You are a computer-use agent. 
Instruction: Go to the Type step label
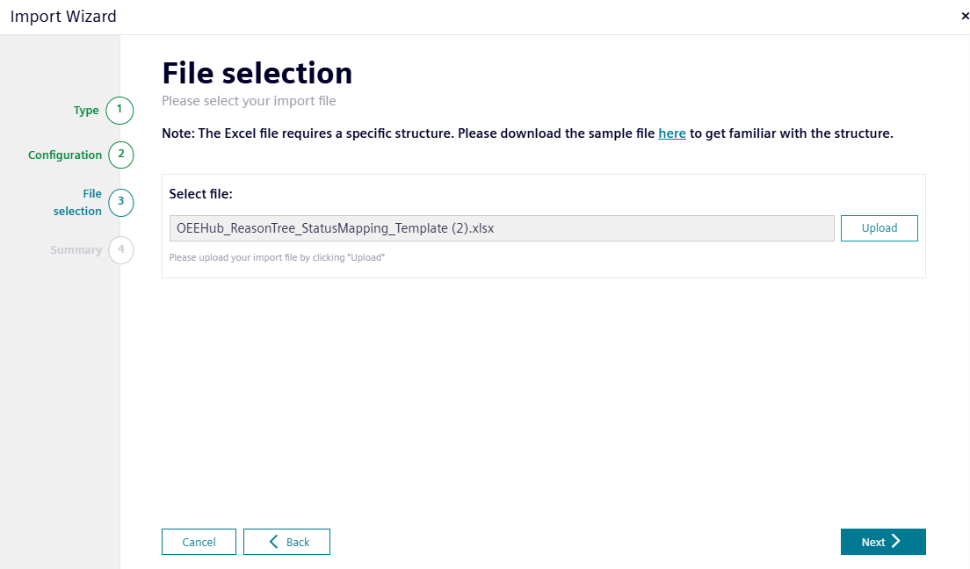pyautogui.click(x=86, y=111)
